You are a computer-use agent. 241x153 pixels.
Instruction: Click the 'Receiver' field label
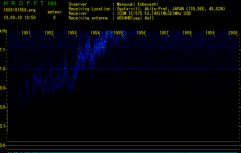(x=78, y=13)
